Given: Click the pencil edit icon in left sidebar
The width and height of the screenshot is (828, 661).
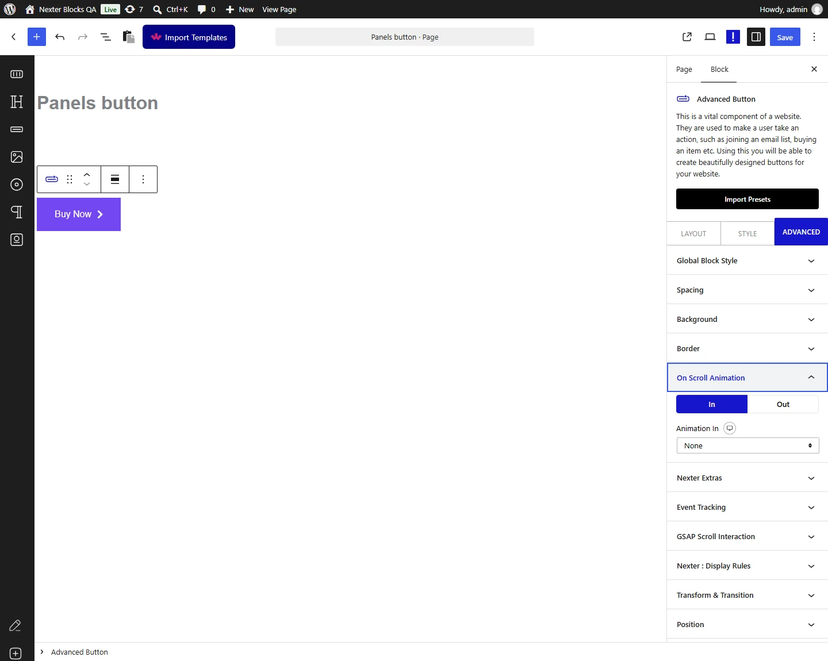Looking at the screenshot, I should [16, 625].
